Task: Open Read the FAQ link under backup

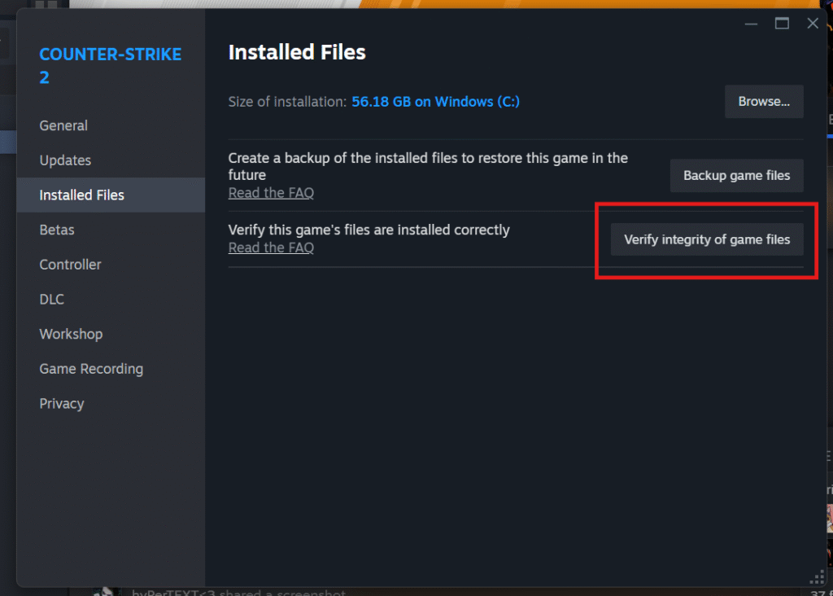Action: click(271, 193)
